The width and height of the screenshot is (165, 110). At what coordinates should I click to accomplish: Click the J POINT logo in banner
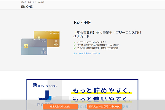point(45,98)
